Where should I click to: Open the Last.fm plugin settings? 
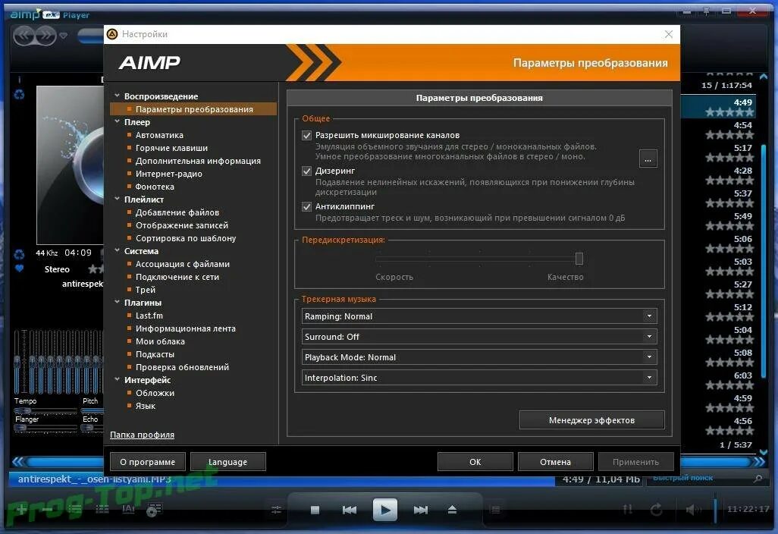tap(149, 316)
